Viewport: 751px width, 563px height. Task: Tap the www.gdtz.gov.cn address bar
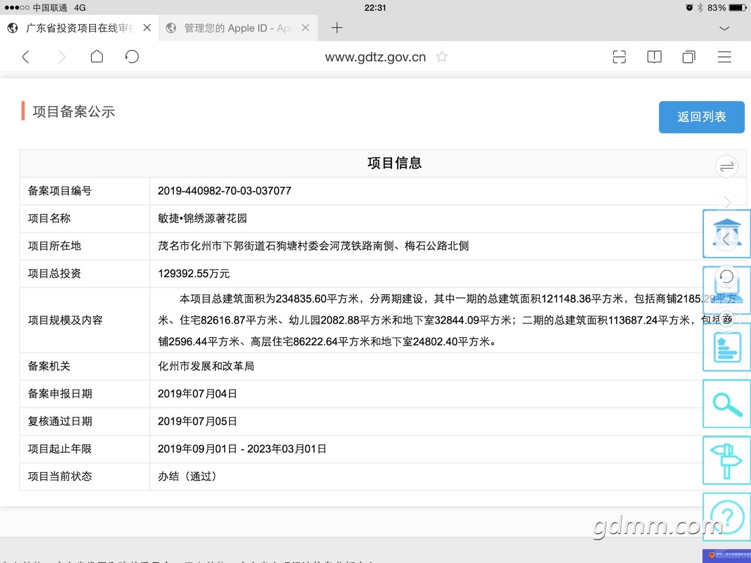tap(375, 57)
